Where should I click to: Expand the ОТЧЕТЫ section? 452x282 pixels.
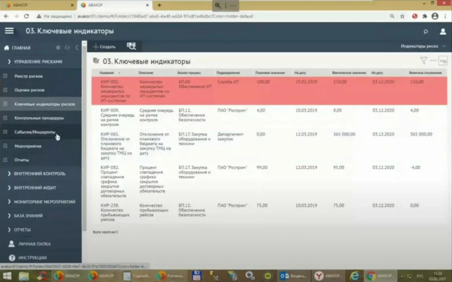(9, 230)
